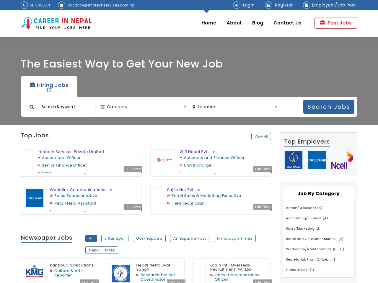Screen dimensions: 378x283
Task: Click the Nepal Netra Jyoti Sangh logo
Action: pyautogui.click(x=121, y=273)
